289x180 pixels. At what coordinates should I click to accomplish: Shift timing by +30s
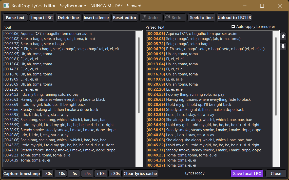click(x=115, y=174)
